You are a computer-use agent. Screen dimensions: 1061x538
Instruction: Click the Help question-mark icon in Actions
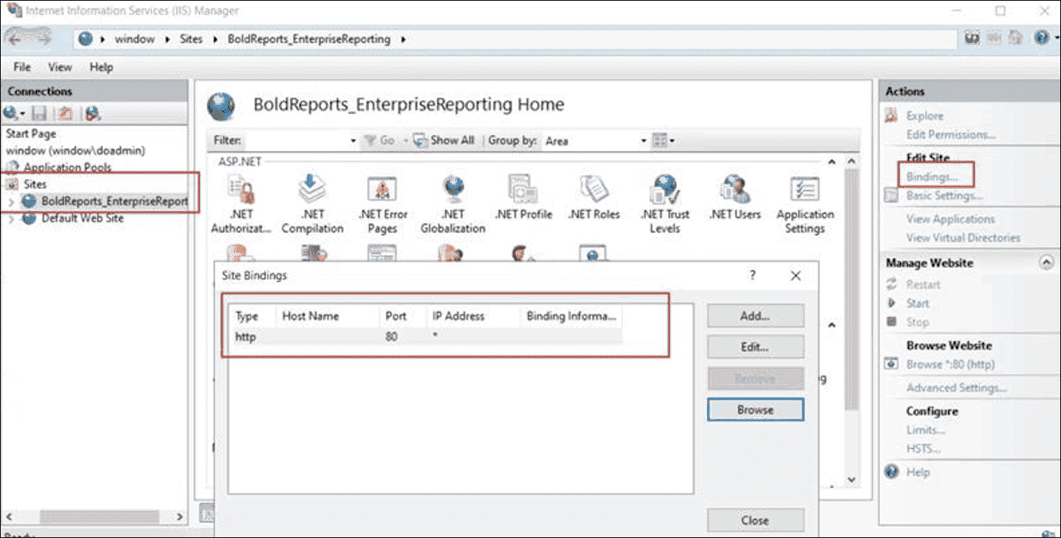tap(892, 472)
